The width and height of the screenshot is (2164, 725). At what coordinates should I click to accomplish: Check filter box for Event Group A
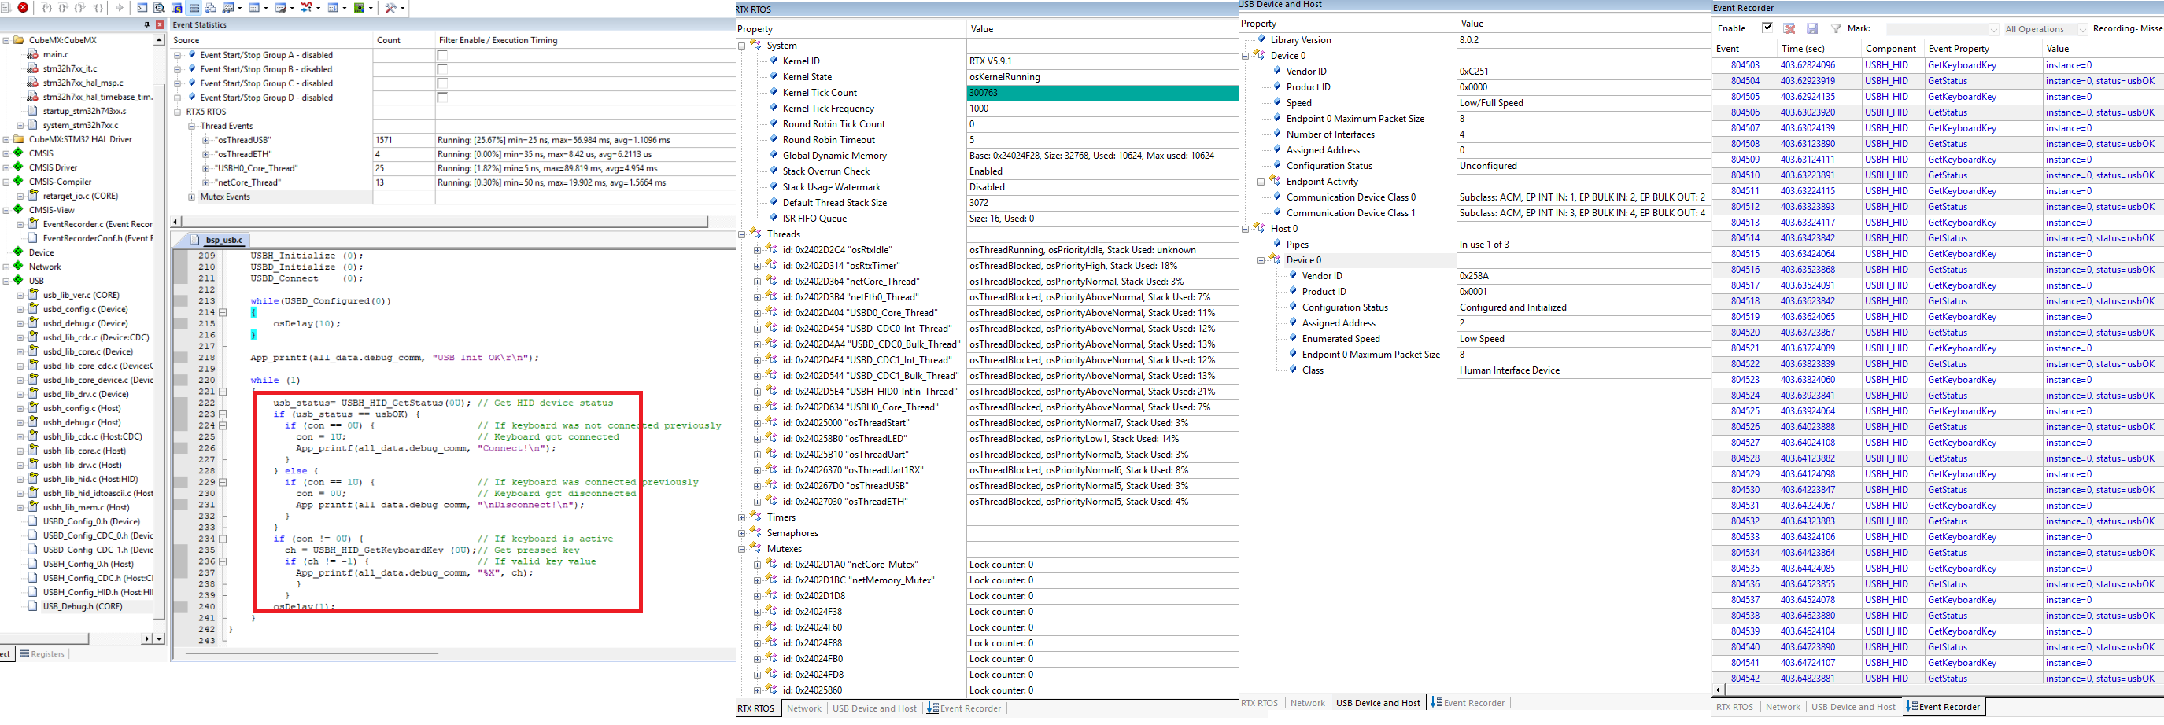pos(443,55)
